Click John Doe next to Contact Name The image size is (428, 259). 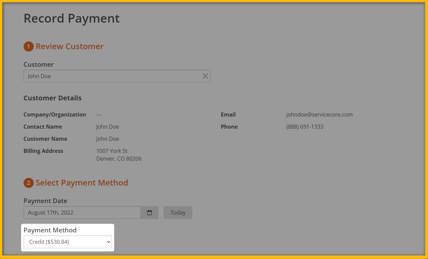click(108, 127)
